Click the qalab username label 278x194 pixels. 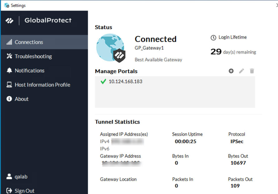click(x=21, y=177)
